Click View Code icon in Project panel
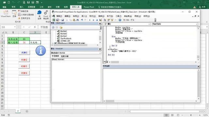The height and width of the screenshot is (117, 209). (53, 27)
